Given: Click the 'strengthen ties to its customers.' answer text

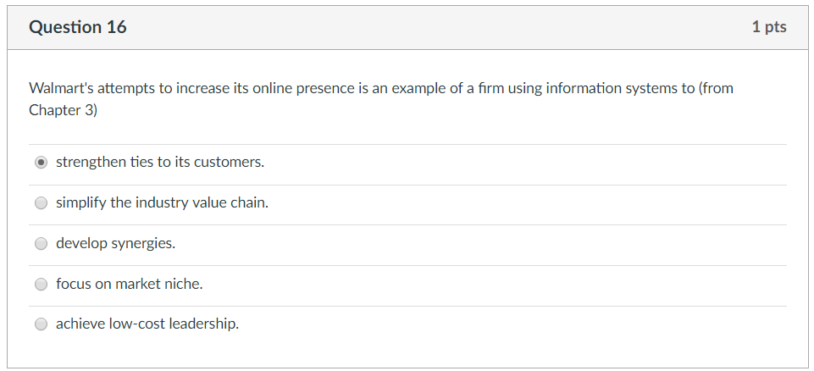Looking at the screenshot, I should tap(160, 162).
